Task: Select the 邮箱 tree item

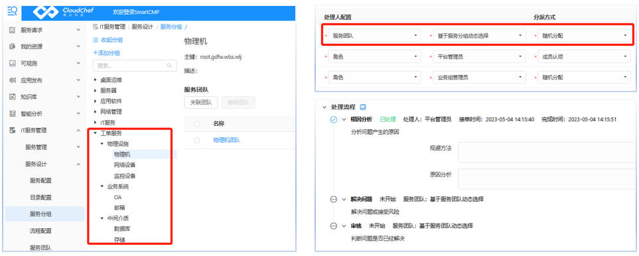Action: (119, 208)
